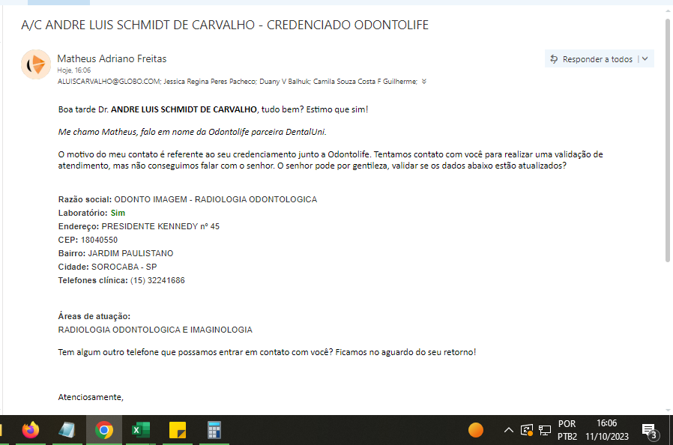Open the clock showing 16:06 11/10/2023
Image resolution: width=673 pixels, height=445 pixels.
point(607,430)
